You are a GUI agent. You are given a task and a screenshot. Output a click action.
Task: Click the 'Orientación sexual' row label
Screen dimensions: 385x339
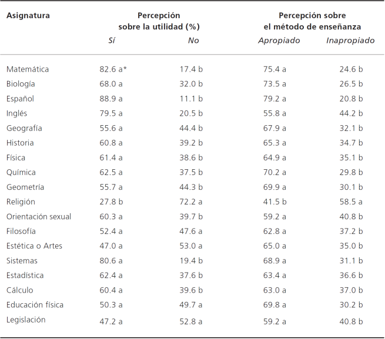click(39, 216)
